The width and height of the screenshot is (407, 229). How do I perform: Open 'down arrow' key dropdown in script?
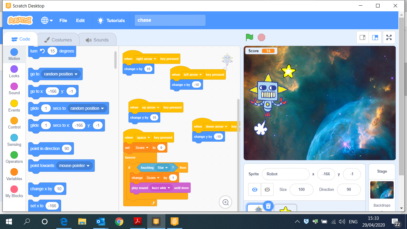217,126
